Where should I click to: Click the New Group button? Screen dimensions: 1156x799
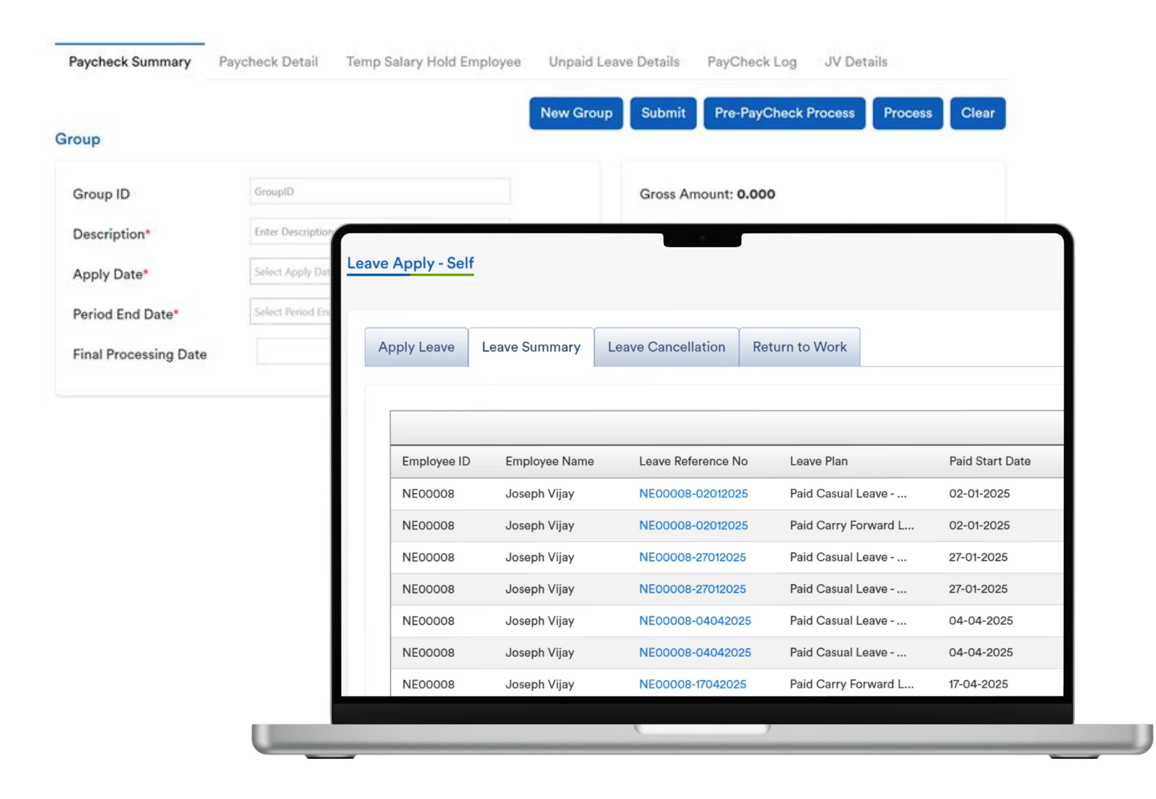576,113
